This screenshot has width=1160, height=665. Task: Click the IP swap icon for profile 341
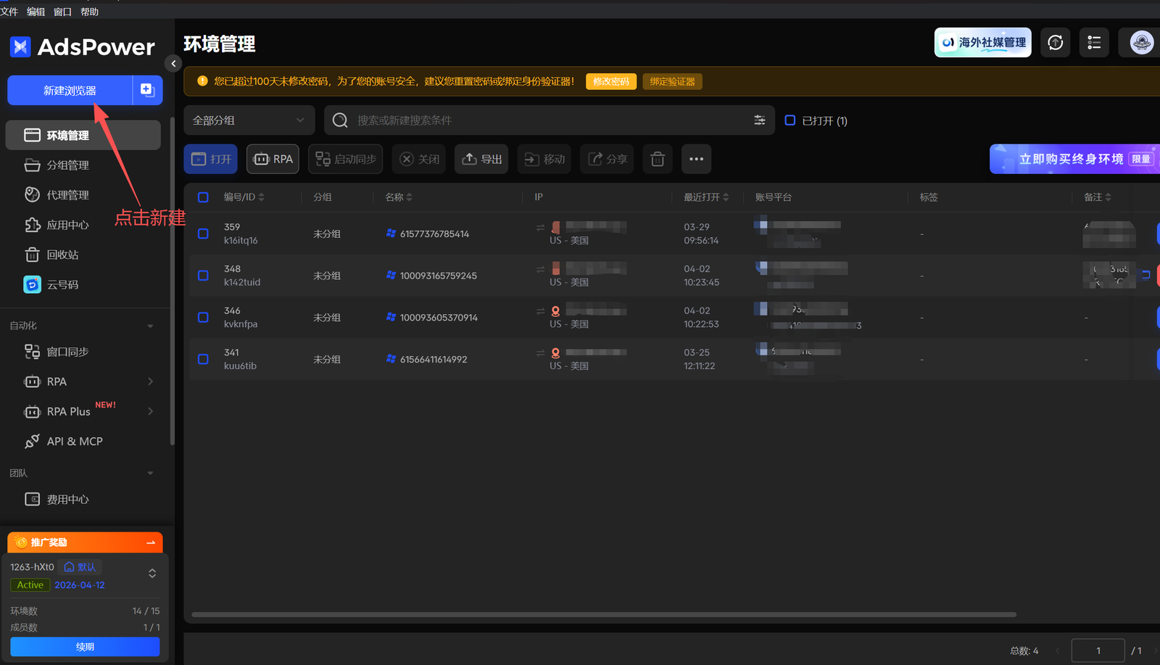pos(540,353)
